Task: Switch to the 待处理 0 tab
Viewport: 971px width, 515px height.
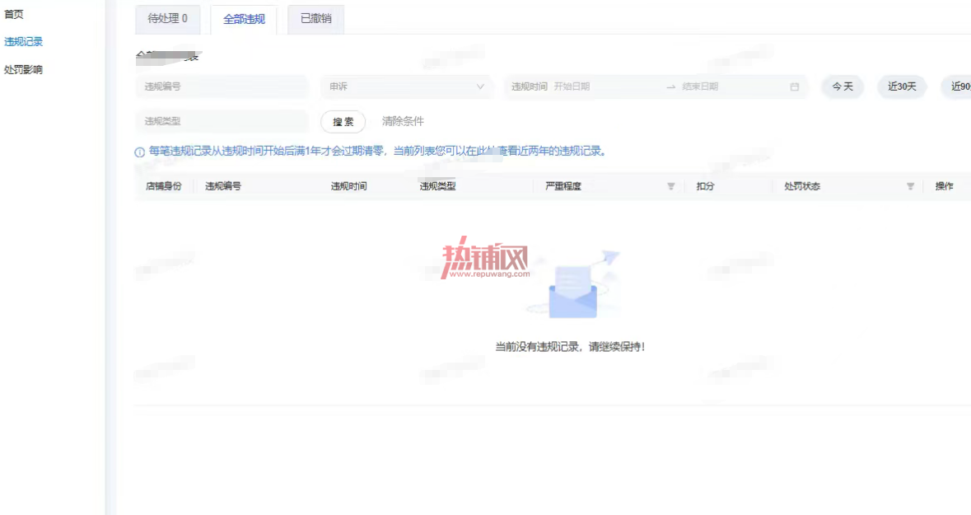Action: pyautogui.click(x=168, y=19)
